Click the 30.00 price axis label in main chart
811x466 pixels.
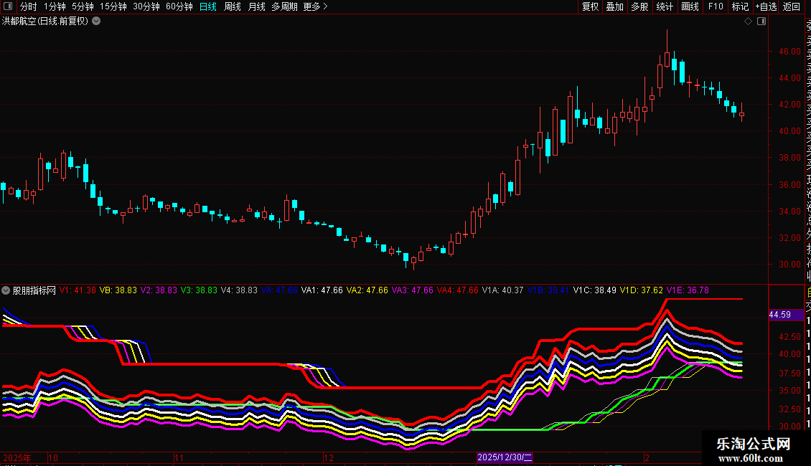[789, 264]
